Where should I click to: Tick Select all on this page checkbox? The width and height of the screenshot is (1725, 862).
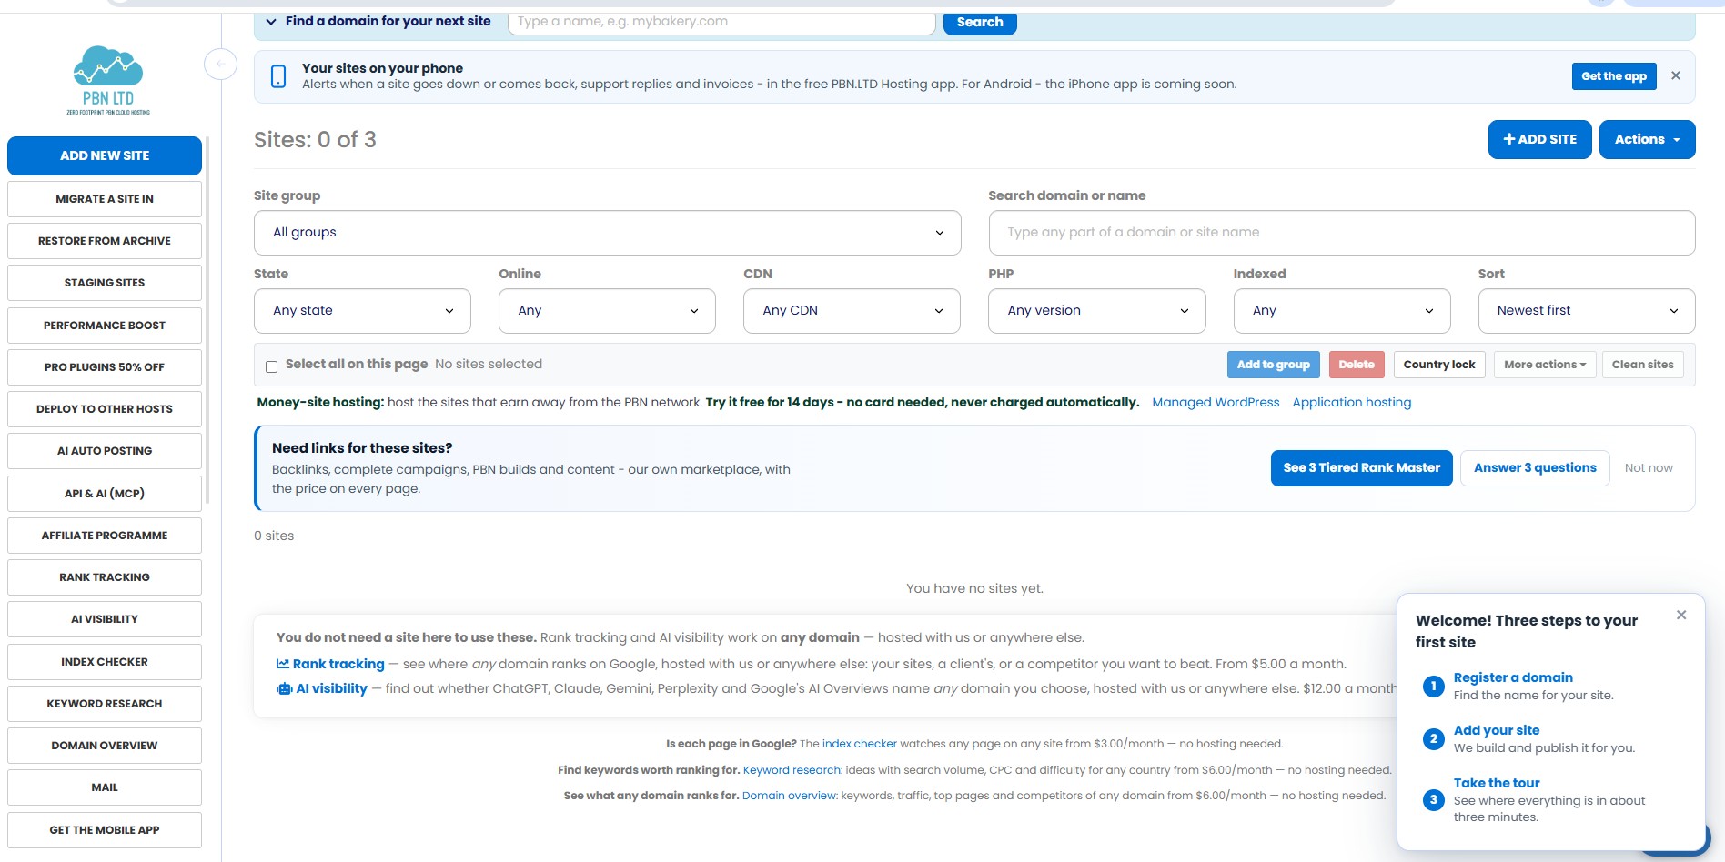271,366
